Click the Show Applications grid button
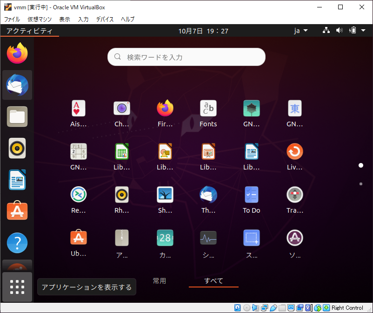 point(17,287)
